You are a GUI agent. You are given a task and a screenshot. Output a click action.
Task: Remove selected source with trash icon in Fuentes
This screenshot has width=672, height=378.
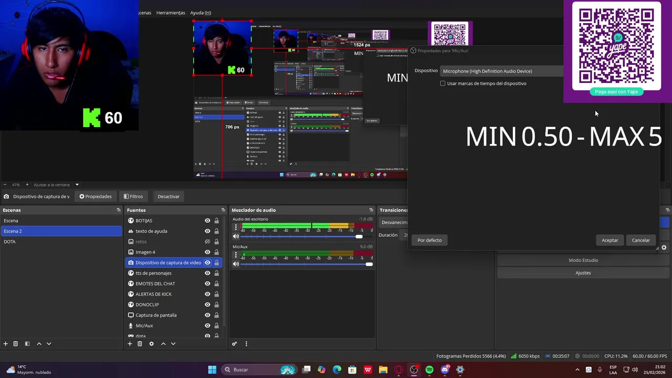140,344
